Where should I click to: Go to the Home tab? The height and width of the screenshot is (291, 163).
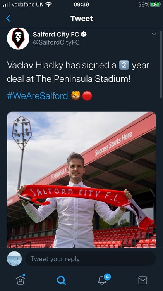[21, 280]
